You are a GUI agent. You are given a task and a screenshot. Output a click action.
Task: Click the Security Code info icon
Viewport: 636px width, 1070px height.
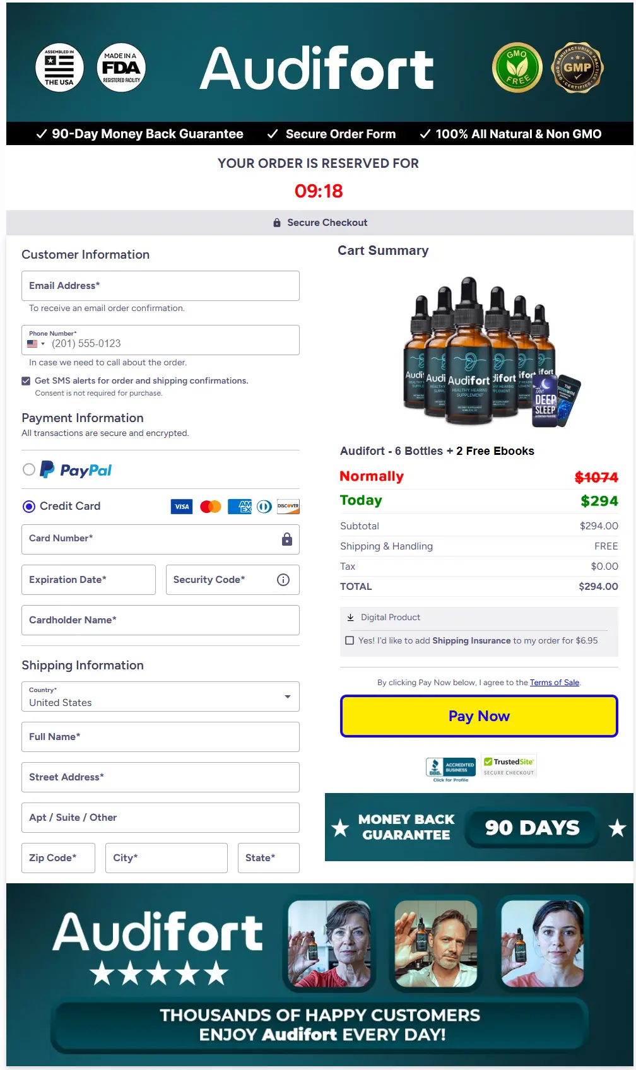click(x=283, y=580)
